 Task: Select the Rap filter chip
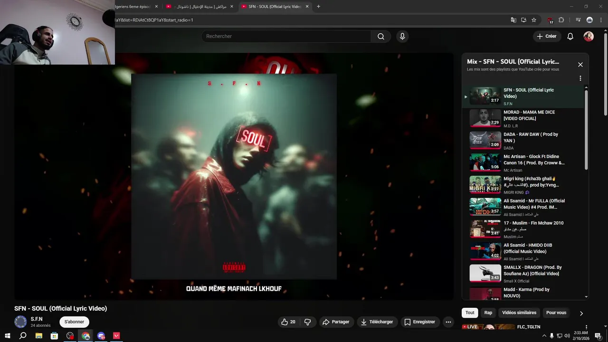tap(488, 313)
